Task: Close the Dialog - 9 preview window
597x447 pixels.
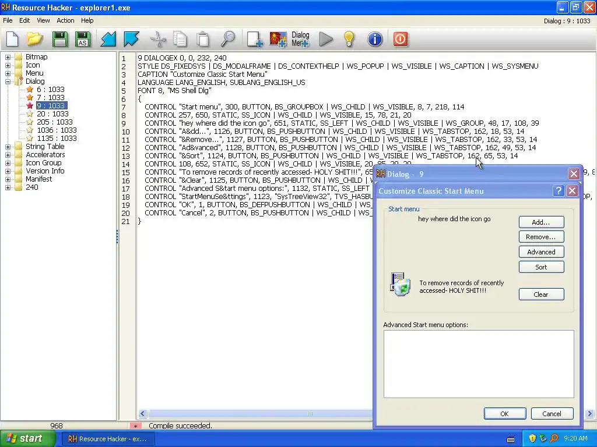Action: click(574, 174)
